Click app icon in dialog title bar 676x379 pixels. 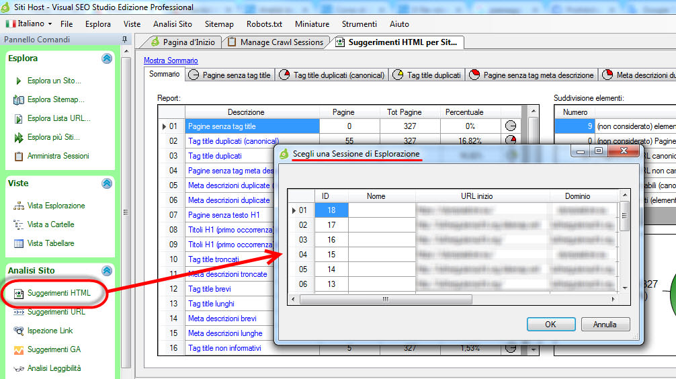(x=284, y=154)
